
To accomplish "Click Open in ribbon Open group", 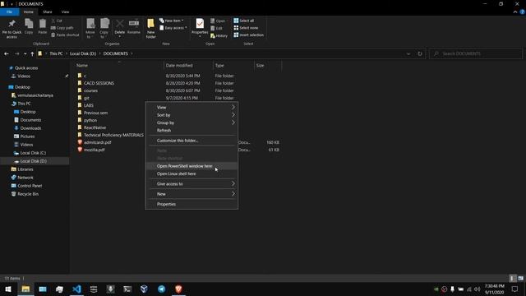I will 218,21.
